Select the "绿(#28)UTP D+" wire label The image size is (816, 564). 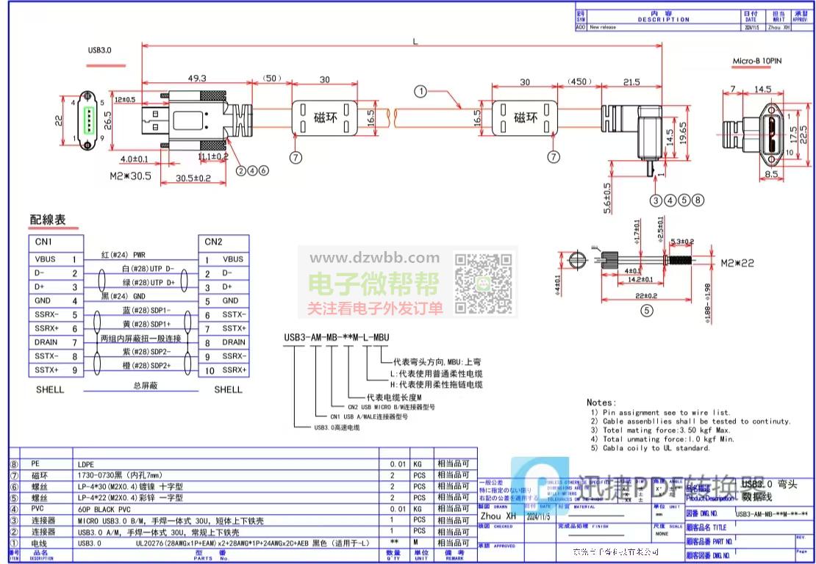click(148, 282)
